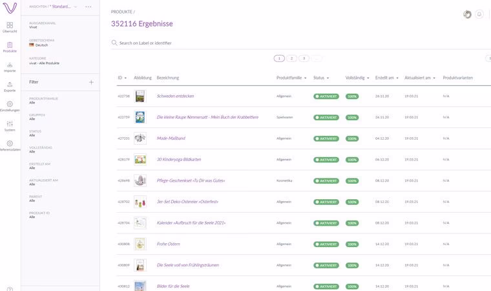Open the Exporte section

10,86
